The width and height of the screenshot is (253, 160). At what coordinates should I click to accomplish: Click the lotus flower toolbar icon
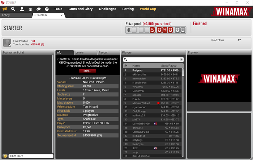click(30, 9)
